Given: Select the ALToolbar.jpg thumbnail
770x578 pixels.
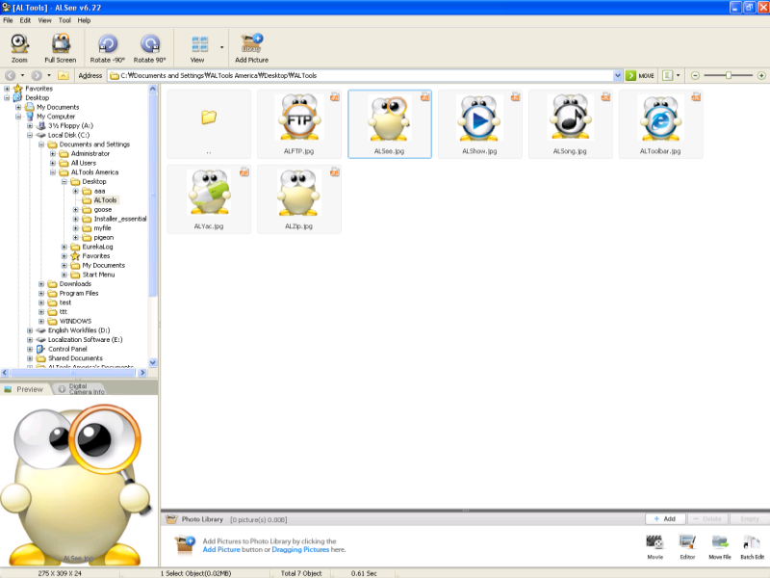Looking at the screenshot, I should click(x=660, y=124).
